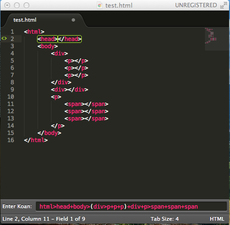Place cursor in highlighted opening head tag
Image resolution: width=230 pixels, height=225 pixels.
(x=47, y=39)
